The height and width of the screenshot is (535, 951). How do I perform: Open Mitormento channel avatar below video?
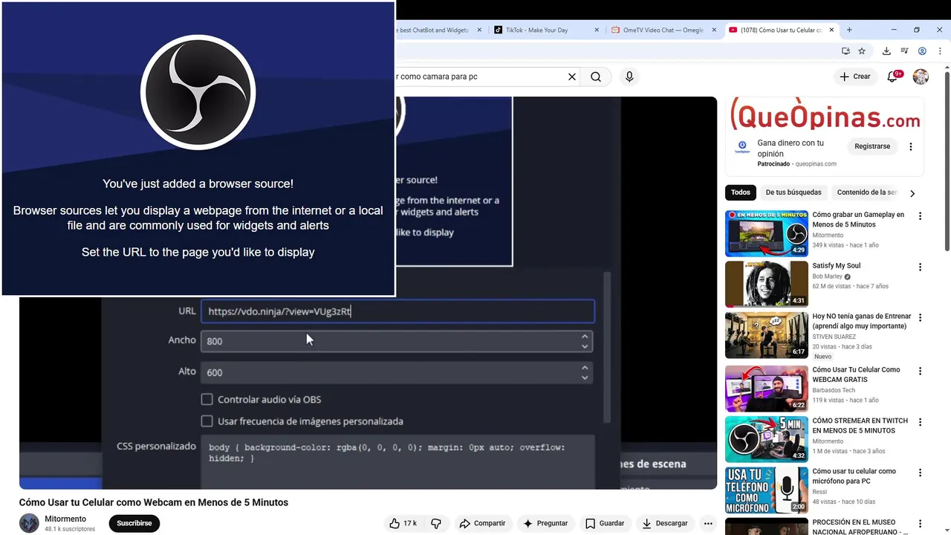click(29, 523)
